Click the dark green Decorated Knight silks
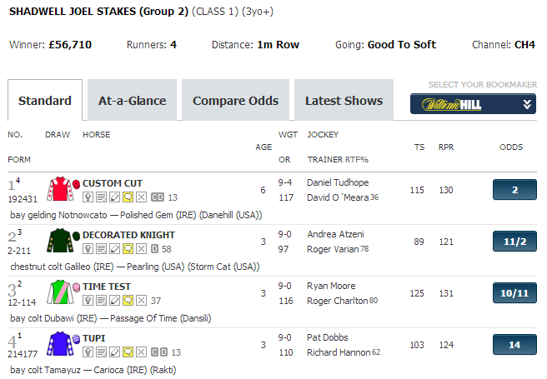Screen dimensions: 547x379 60,241
